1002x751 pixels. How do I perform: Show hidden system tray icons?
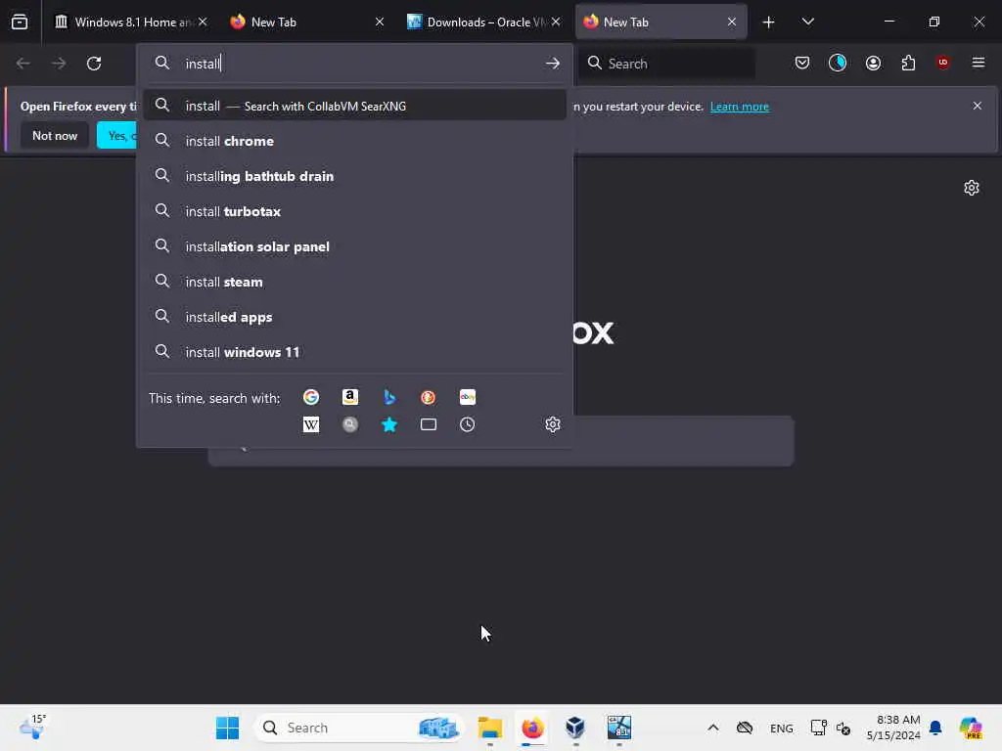click(x=713, y=728)
